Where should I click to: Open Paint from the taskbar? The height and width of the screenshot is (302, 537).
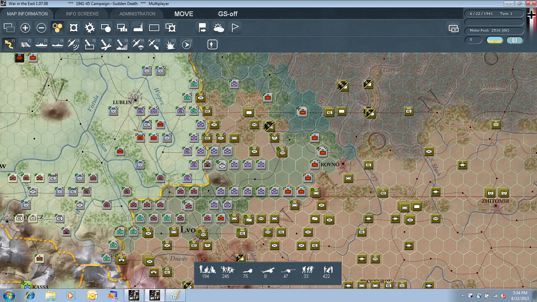pos(175,296)
